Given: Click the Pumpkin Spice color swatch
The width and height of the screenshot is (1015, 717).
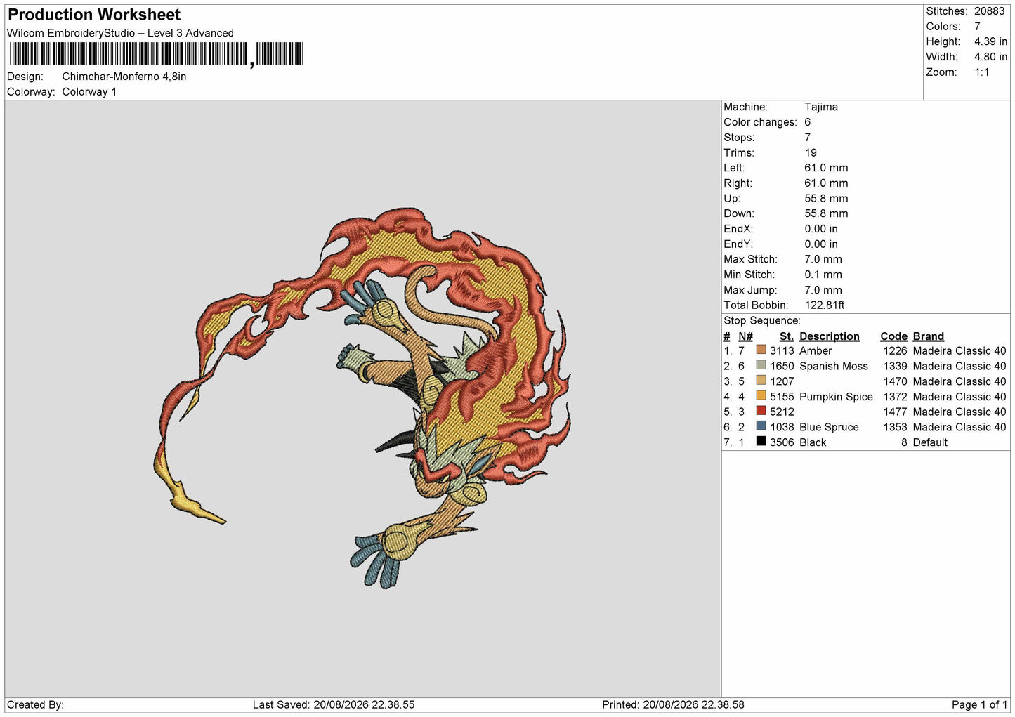Looking at the screenshot, I should pyautogui.click(x=761, y=396).
